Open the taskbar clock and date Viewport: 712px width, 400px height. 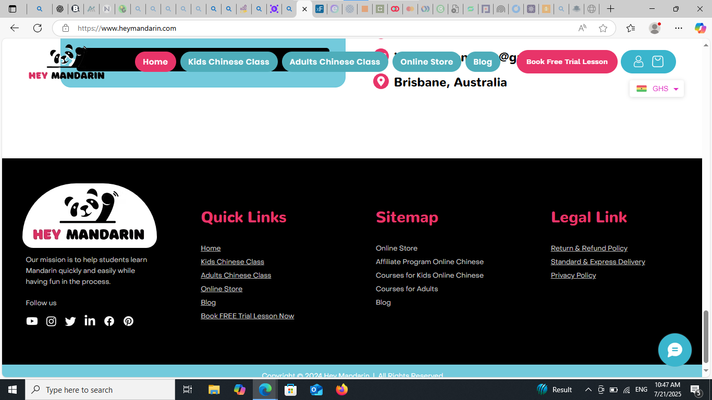[x=668, y=390]
